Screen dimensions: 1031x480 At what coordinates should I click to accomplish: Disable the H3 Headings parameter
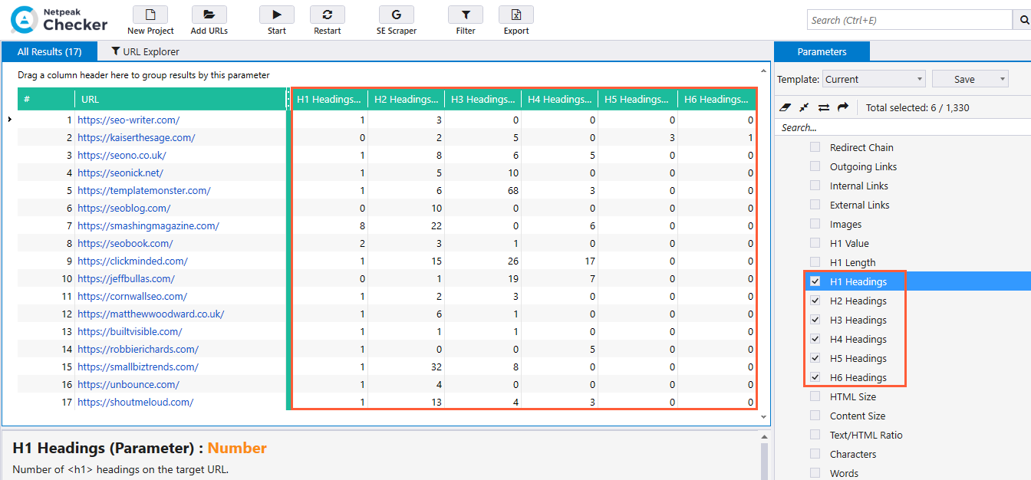[815, 320]
